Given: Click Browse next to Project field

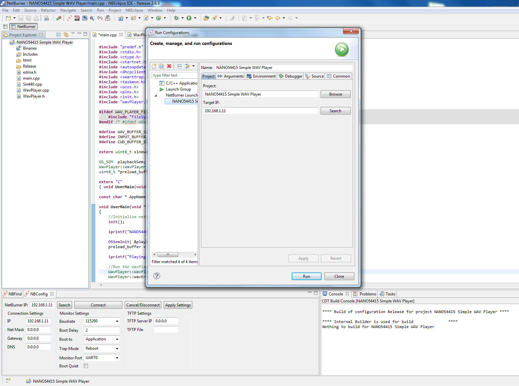Looking at the screenshot, I should click(x=336, y=94).
